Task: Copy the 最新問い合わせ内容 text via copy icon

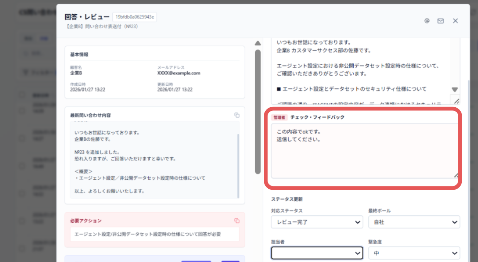Action: pyautogui.click(x=237, y=115)
